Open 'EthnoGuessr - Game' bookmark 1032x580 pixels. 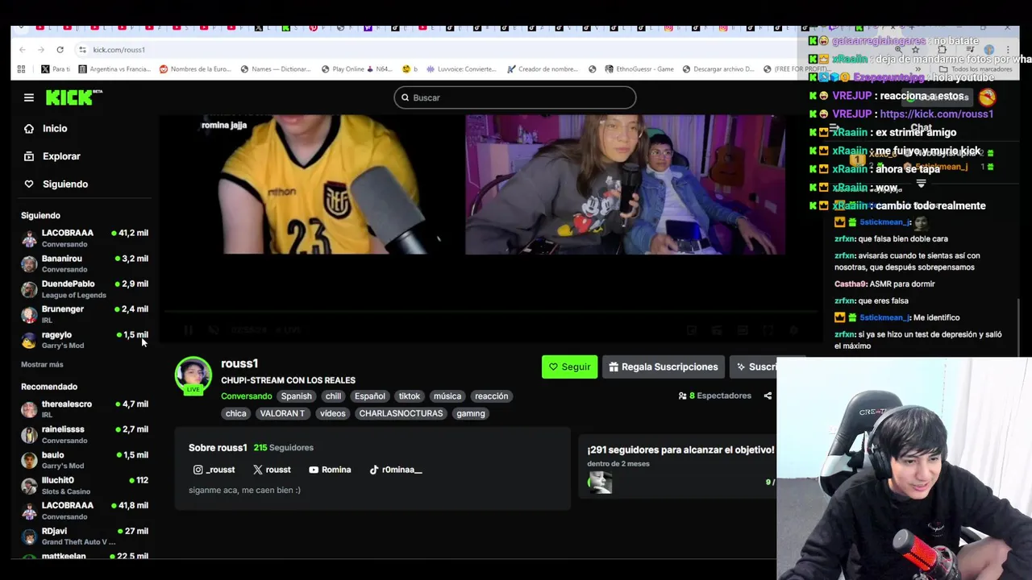point(639,69)
